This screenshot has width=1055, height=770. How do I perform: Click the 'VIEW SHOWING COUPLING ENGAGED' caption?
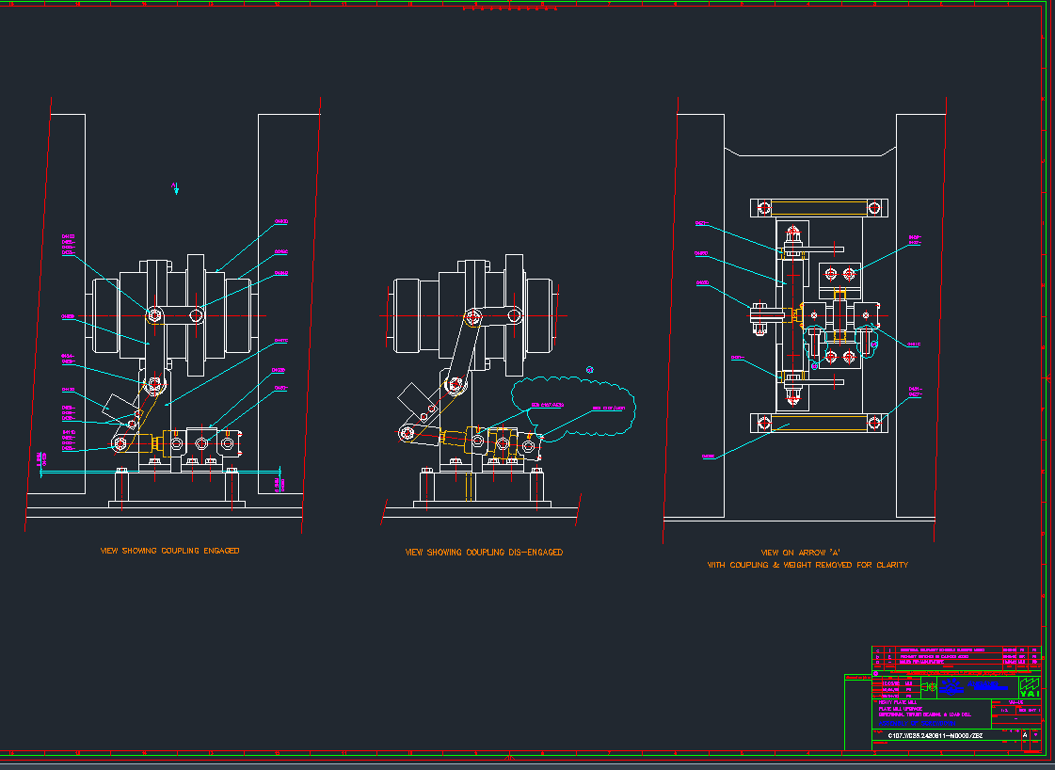169,551
